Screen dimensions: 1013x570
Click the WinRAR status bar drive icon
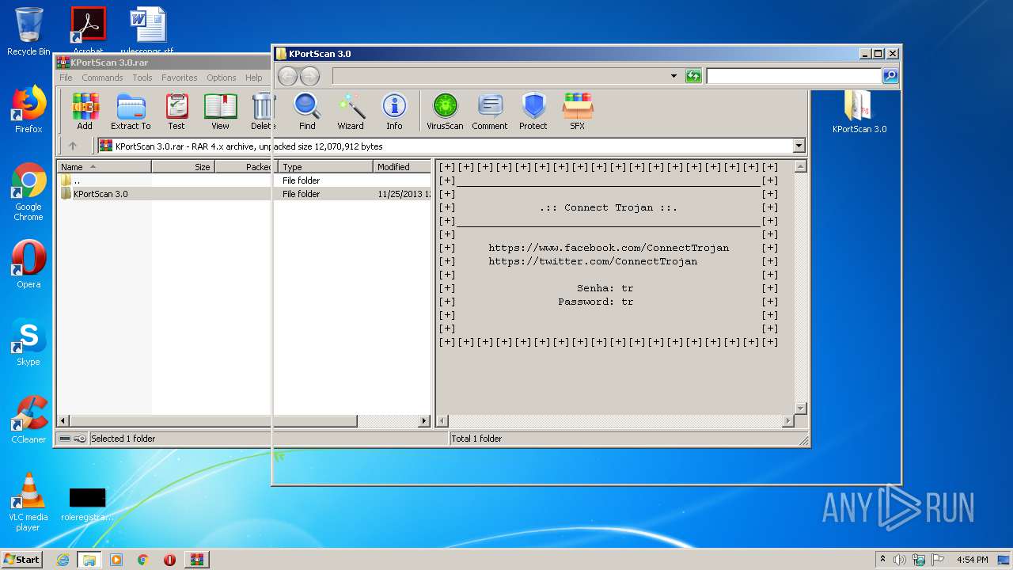click(x=65, y=439)
